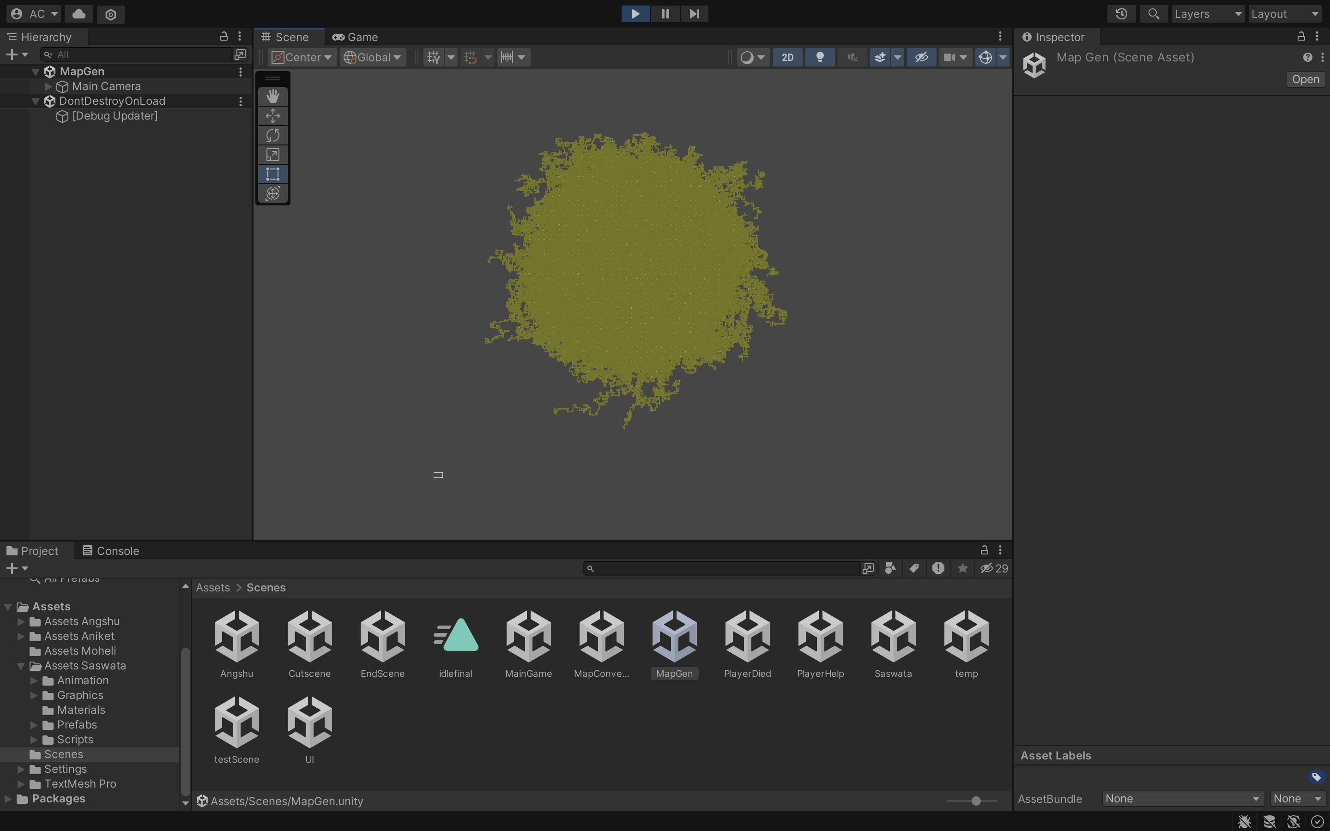Viewport: 1330px width, 831px height.
Task: Switch to the Game tab
Action: pos(356,37)
